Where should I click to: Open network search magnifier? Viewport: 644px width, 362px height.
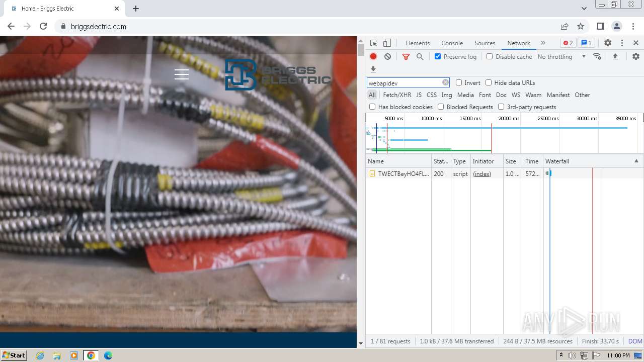tap(420, 57)
